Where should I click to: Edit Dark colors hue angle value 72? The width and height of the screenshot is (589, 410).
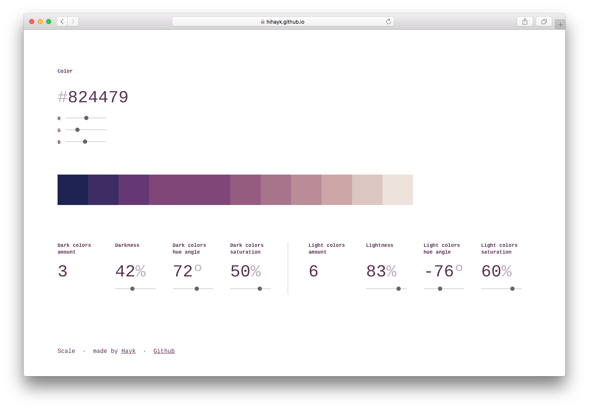[x=183, y=271]
